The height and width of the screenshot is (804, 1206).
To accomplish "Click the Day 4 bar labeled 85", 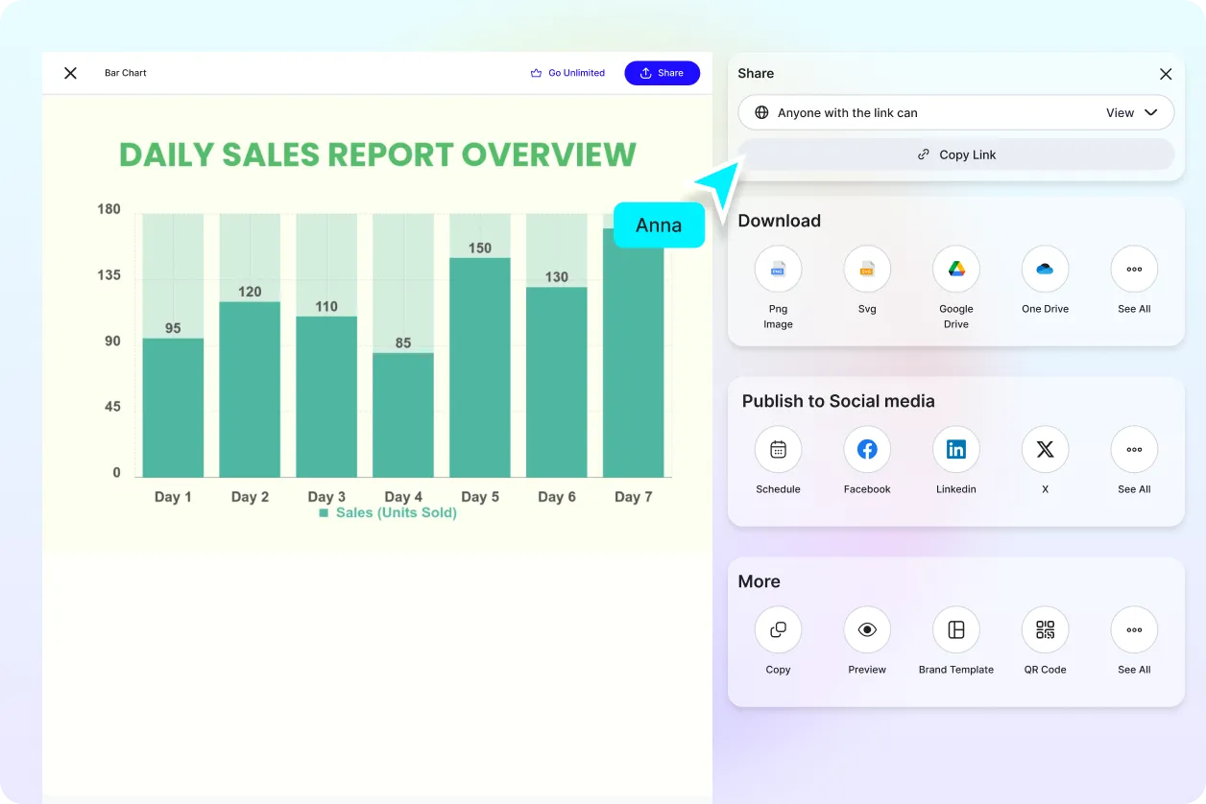I will coord(403,414).
